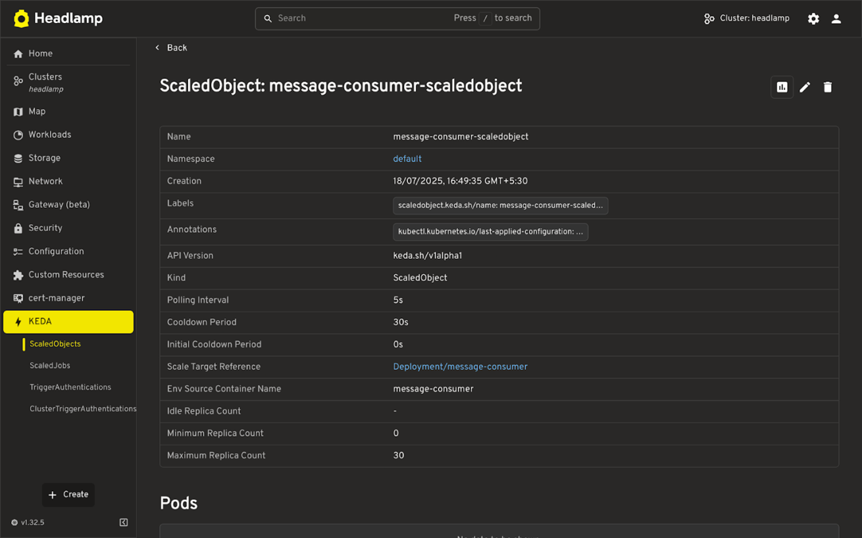The width and height of the screenshot is (862, 538).
Task: Click the Storage database icon
Action: 18,159
